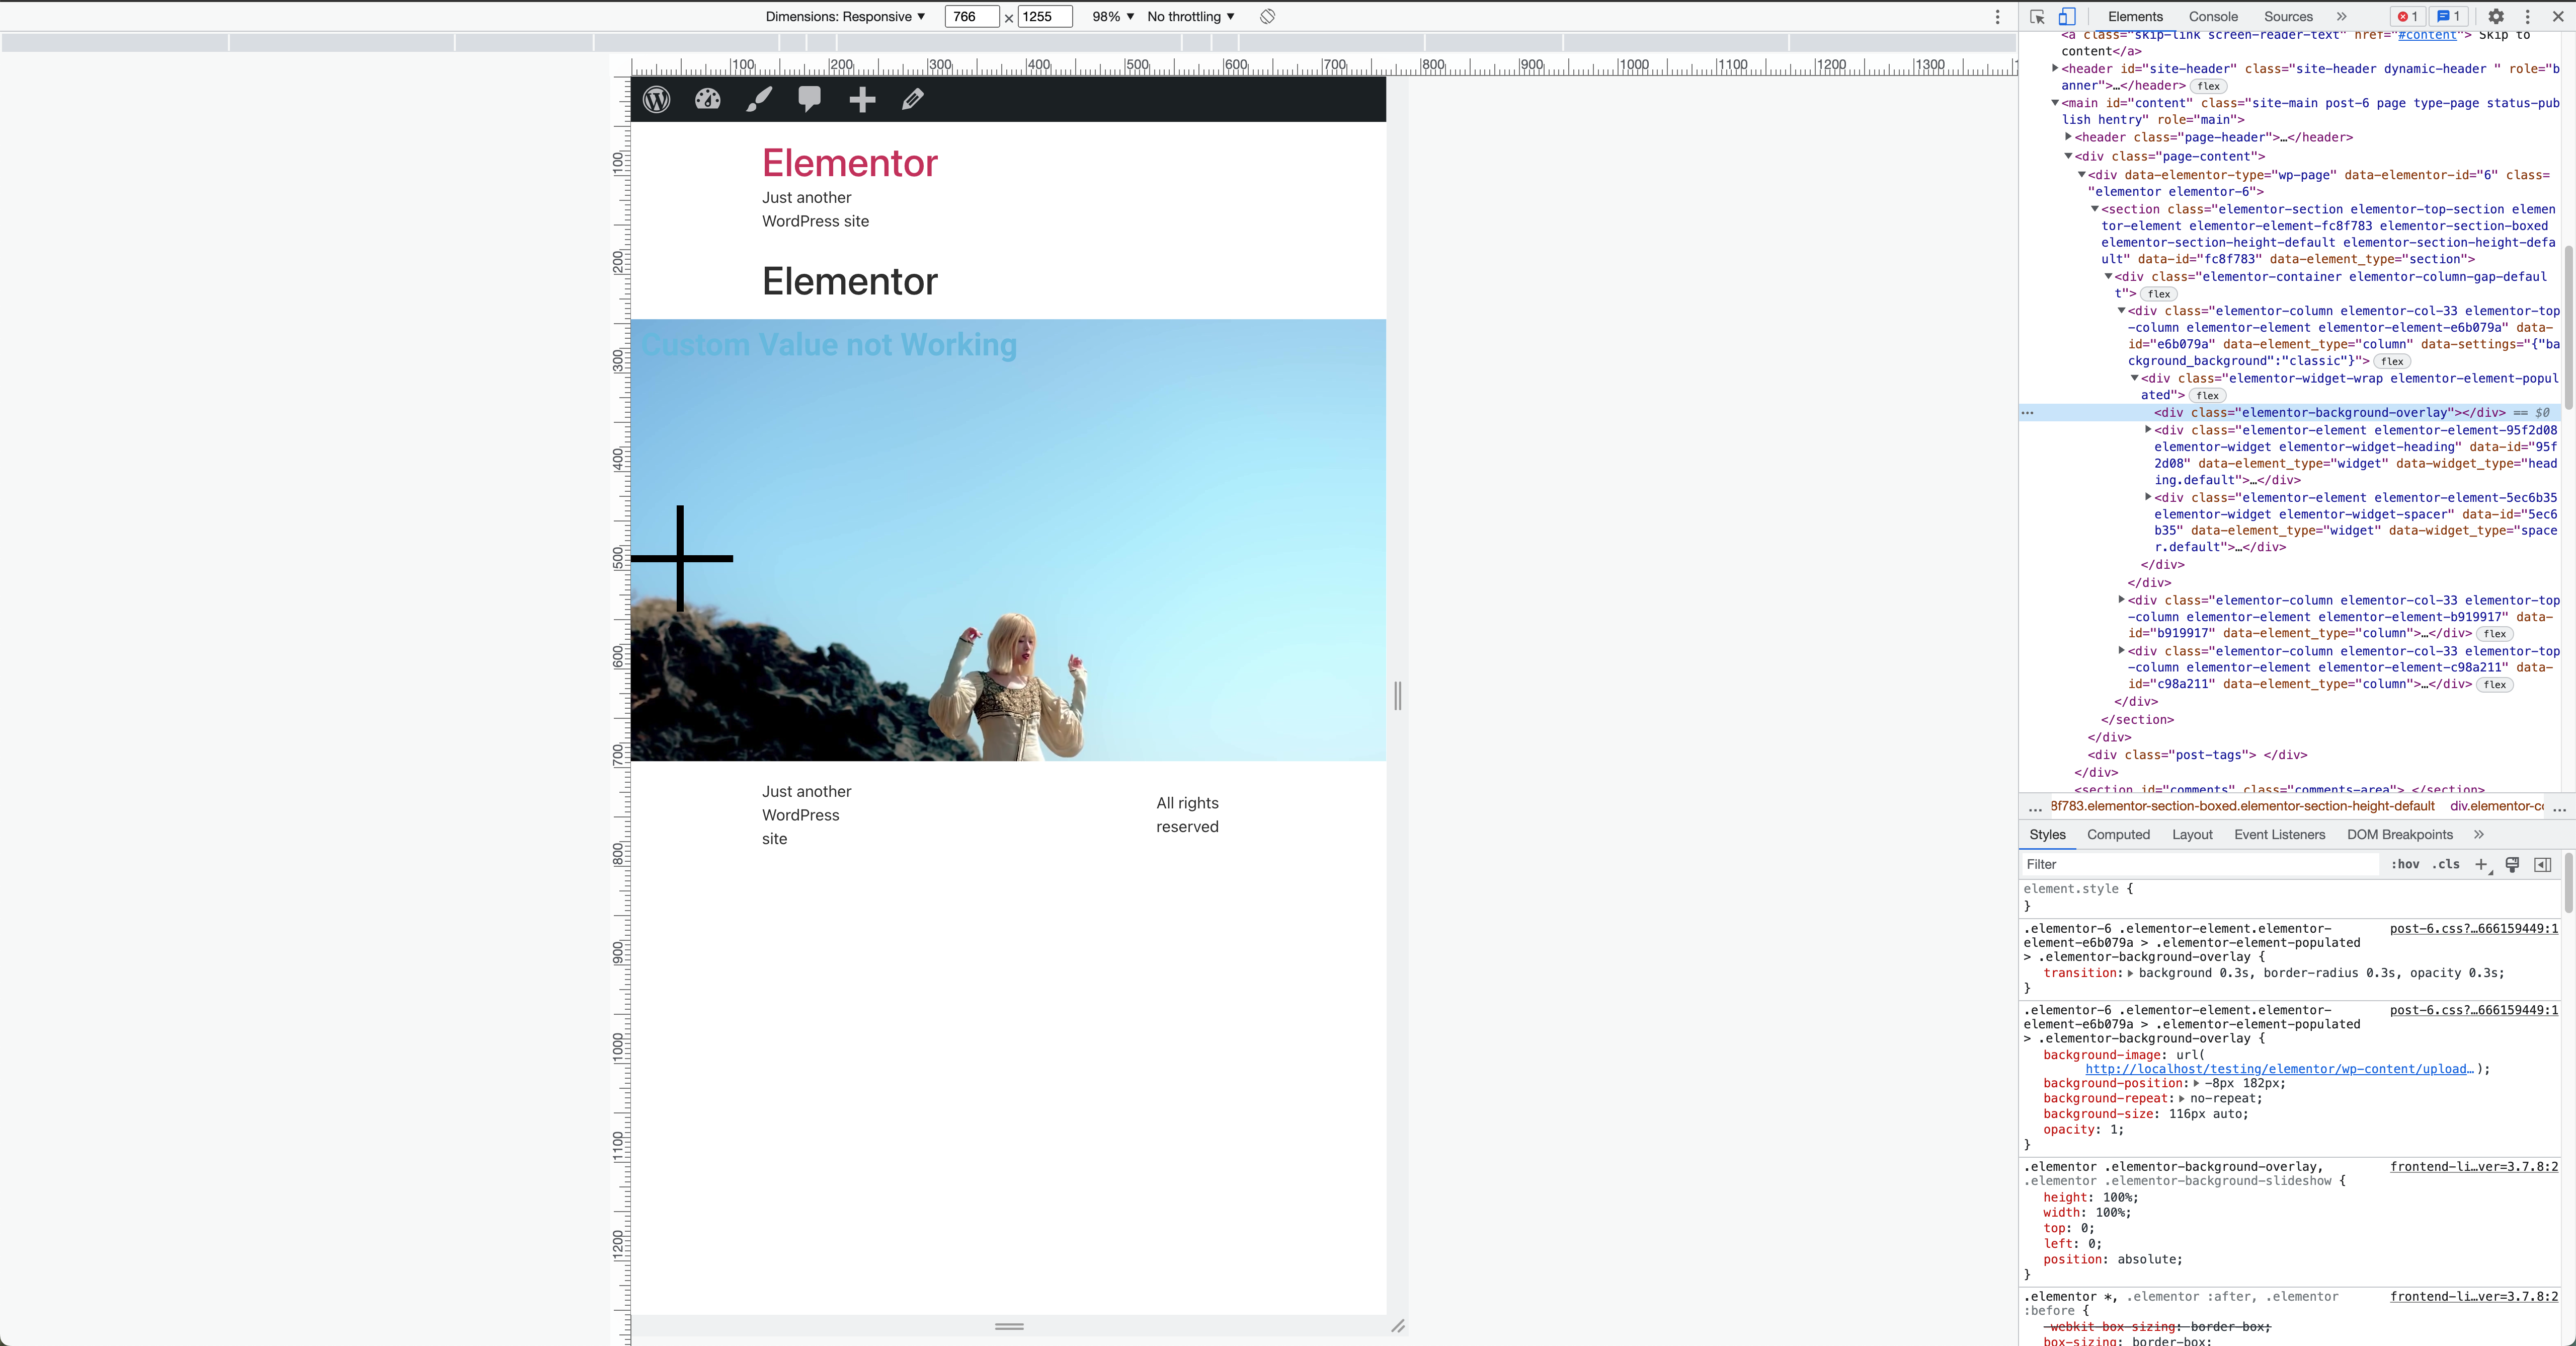
Task: Expand the elementor-element-b919917 column node
Action: [x=2121, y=600]
